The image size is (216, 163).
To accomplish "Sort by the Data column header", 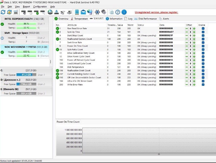I will (162, 25).
